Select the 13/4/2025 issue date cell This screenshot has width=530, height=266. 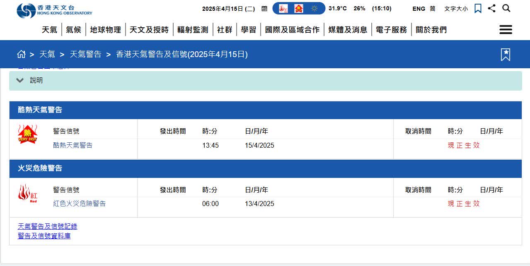[x=259, y=204]
